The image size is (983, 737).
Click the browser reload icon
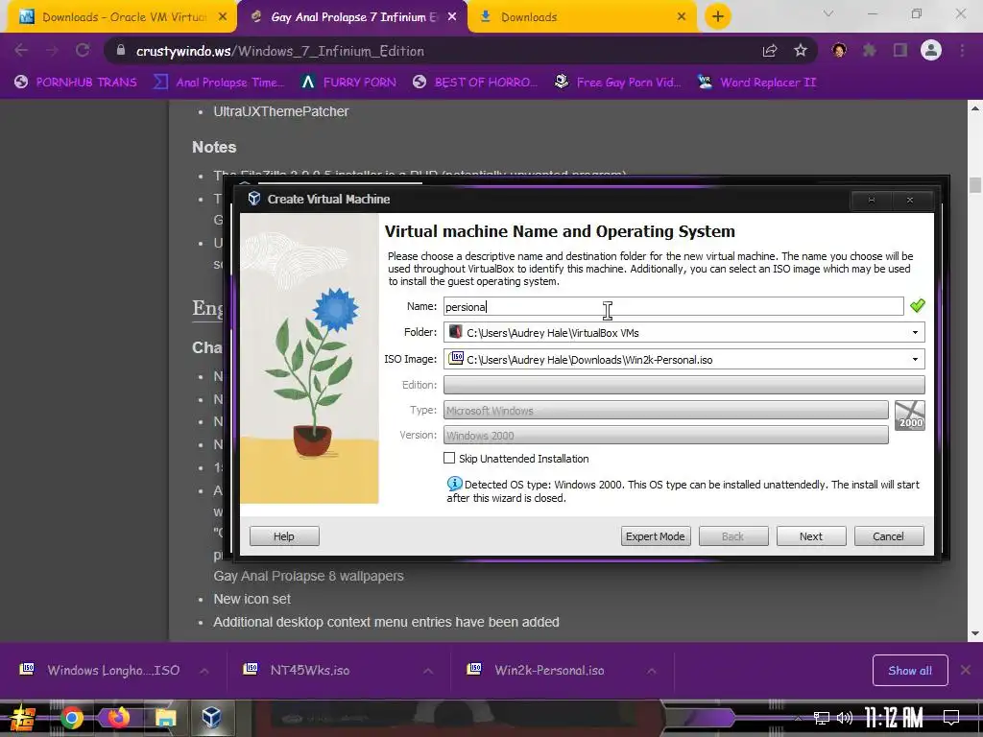83,50
